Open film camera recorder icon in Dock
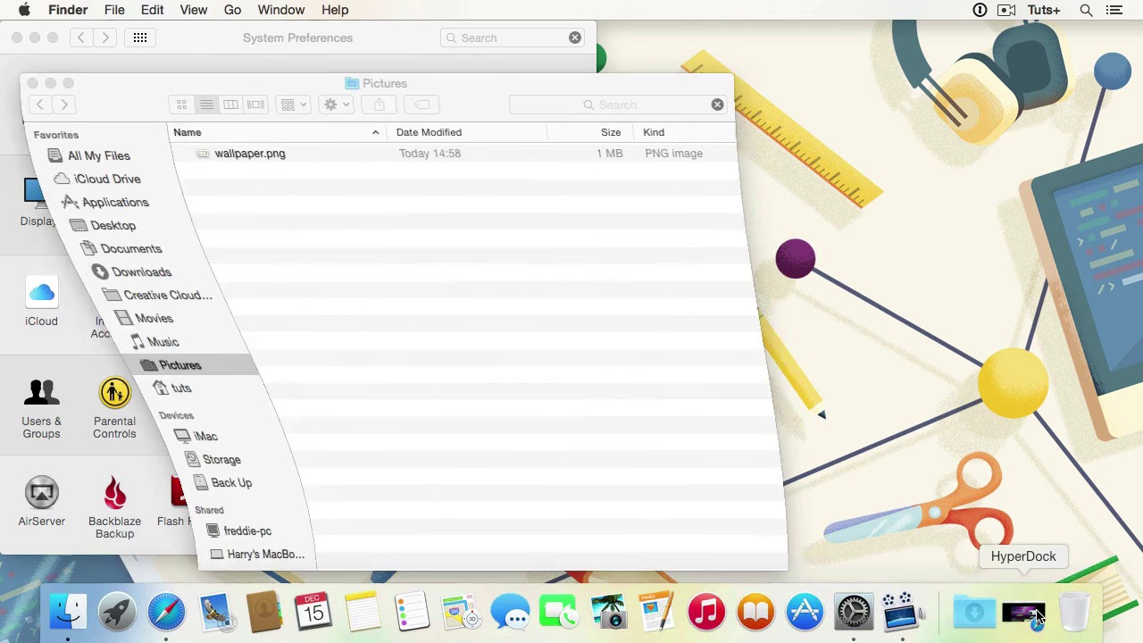The image size is (1143, 643). (x=903, y=613)
